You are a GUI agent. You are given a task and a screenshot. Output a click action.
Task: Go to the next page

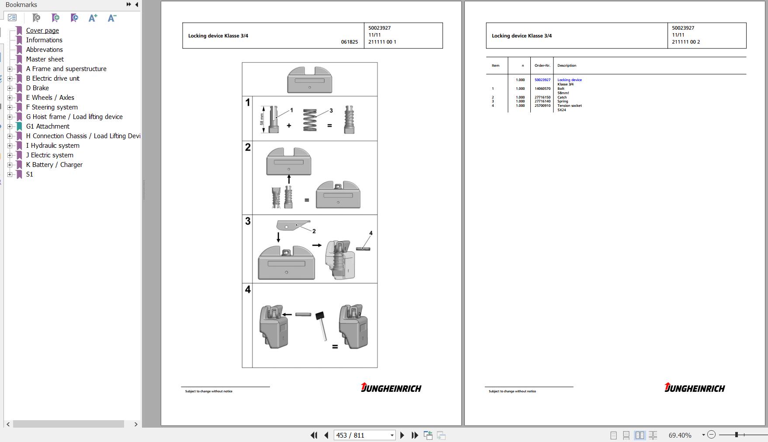402,435
